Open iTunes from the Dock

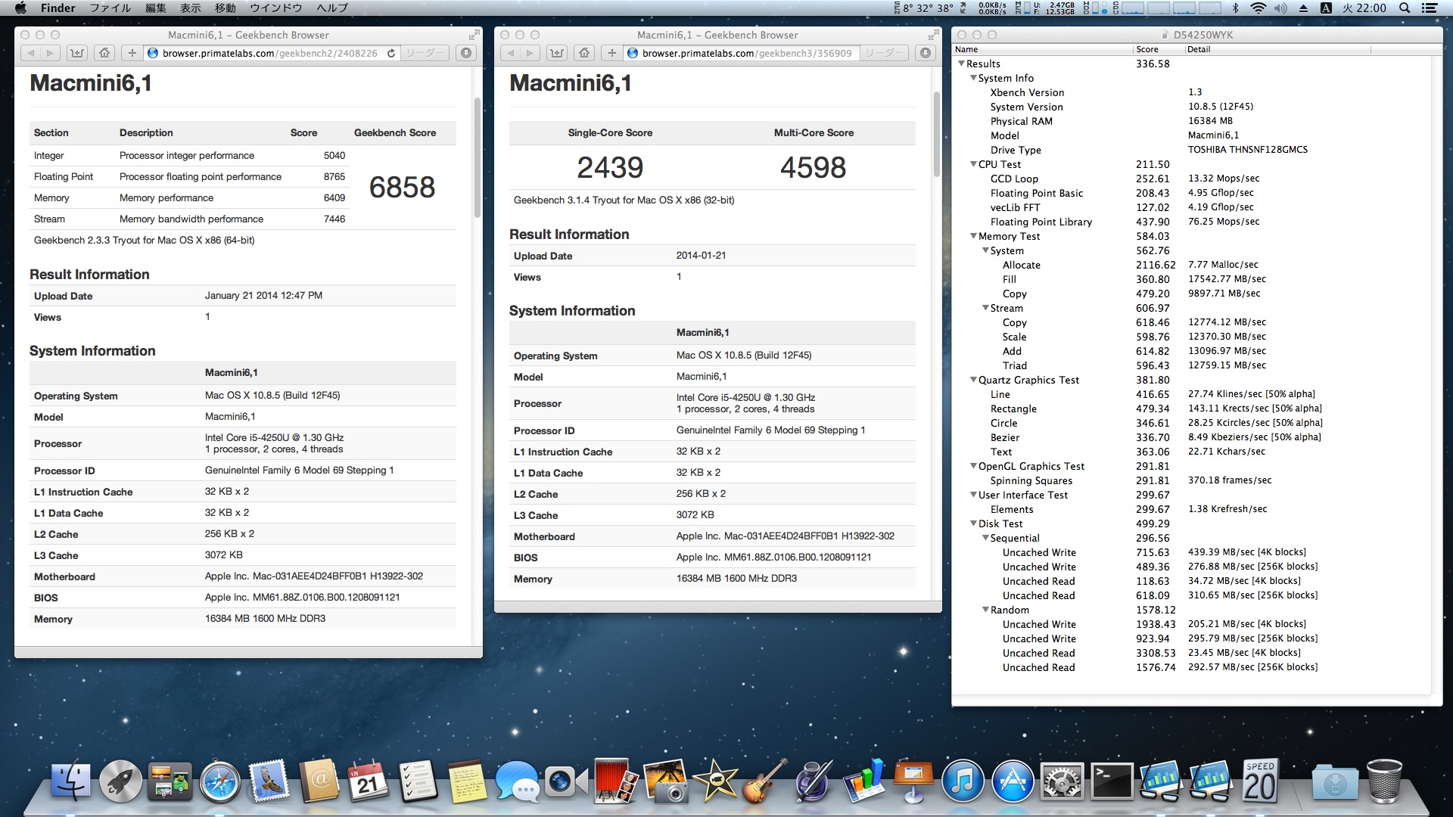[963, 781]
